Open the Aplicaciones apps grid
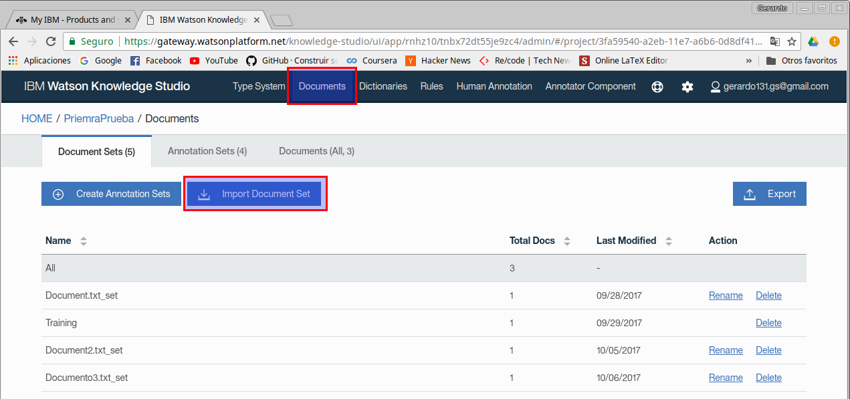 39,60
